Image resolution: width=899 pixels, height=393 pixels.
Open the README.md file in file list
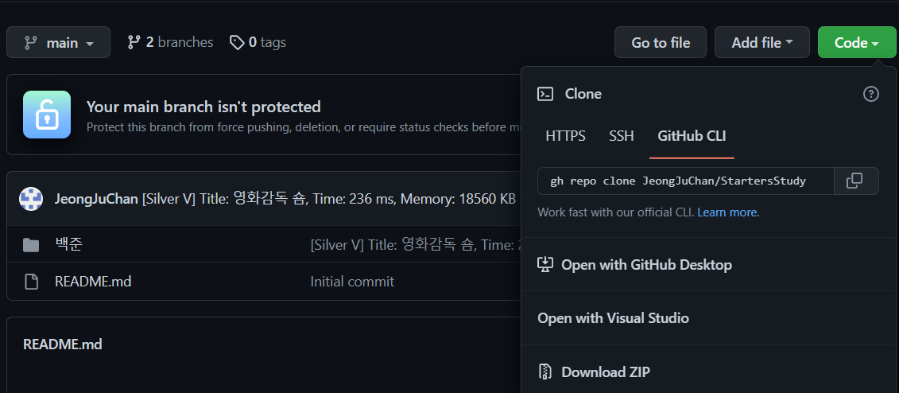(x=93, y=282)
